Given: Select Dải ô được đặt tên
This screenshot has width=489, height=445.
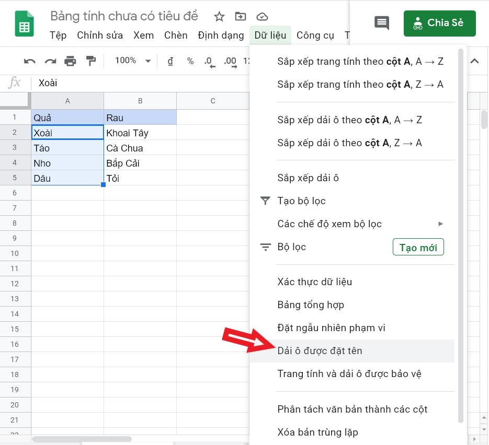Looking at the screenshot, I should [320, 350].
